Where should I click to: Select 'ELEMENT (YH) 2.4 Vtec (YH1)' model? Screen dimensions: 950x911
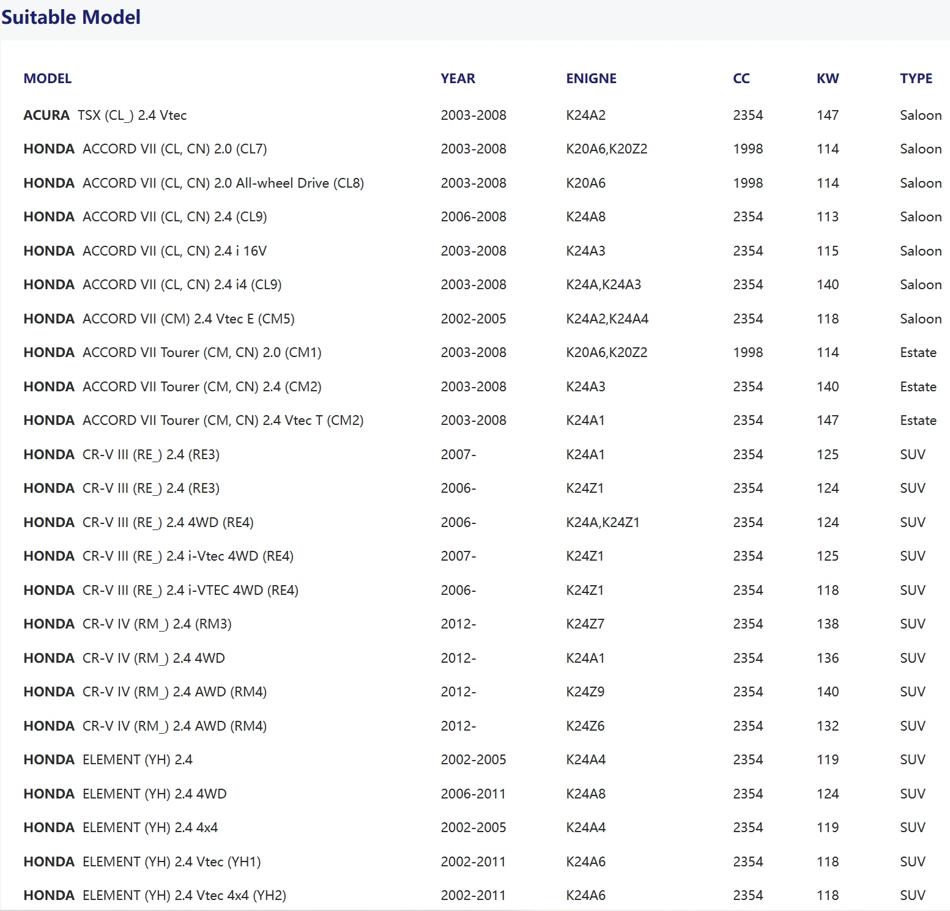[142, 861]
